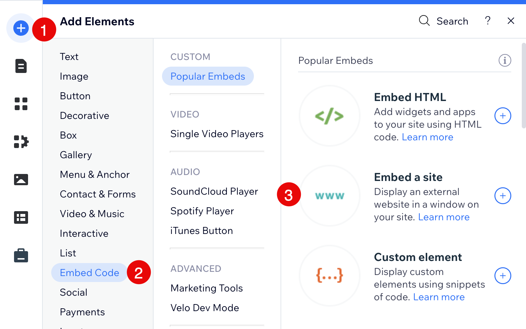
Task: Add the Embed a site element
Action: click(x=503, y=196)
